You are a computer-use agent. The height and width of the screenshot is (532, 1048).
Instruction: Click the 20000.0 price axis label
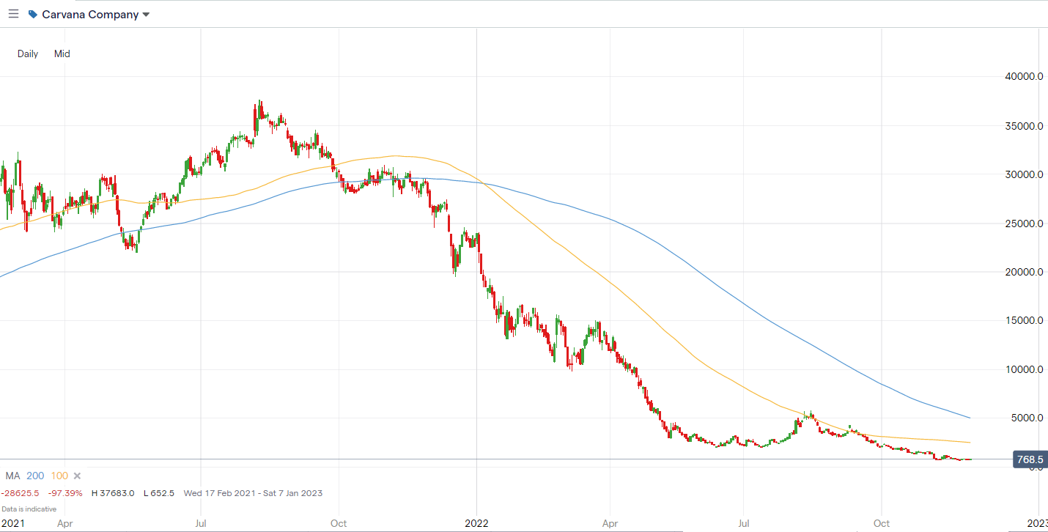[x=1025, y=272]
